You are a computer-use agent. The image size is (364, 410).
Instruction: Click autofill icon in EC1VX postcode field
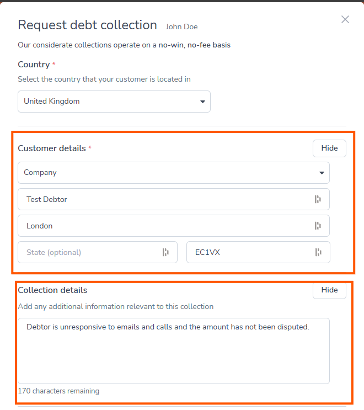point(318,252)
